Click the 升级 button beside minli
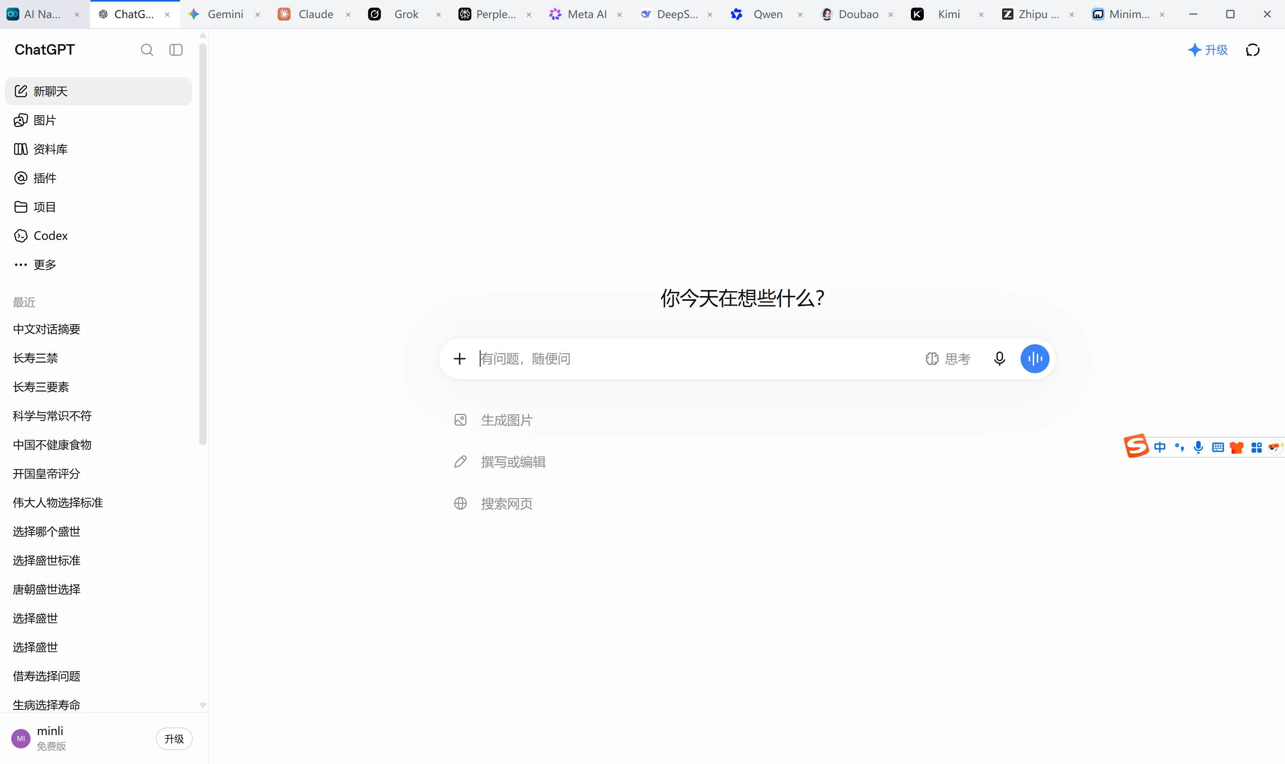 pos(174,738)
